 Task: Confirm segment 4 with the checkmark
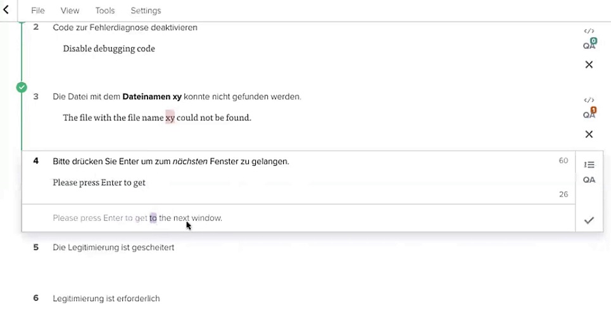(589, 220)
